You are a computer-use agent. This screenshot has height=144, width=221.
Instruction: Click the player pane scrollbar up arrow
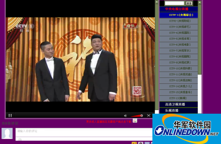[157, 2]
